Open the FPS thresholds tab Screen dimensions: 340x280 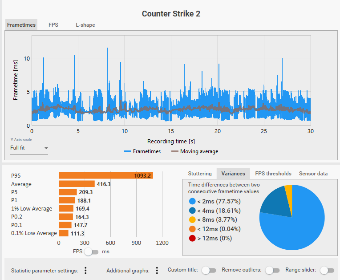[x=273, y=174]
